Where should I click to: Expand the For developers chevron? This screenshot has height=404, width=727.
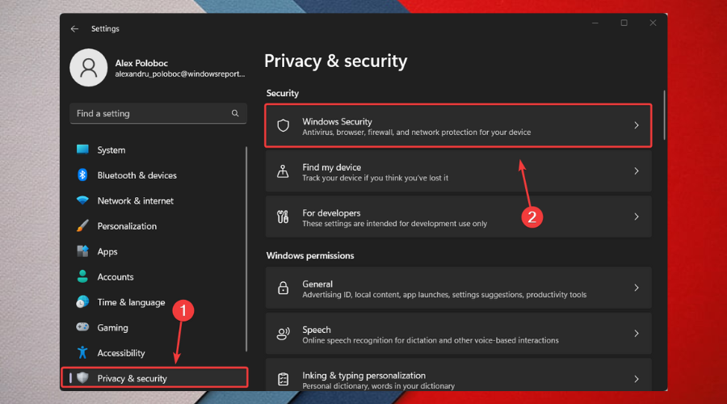(637, 217)
